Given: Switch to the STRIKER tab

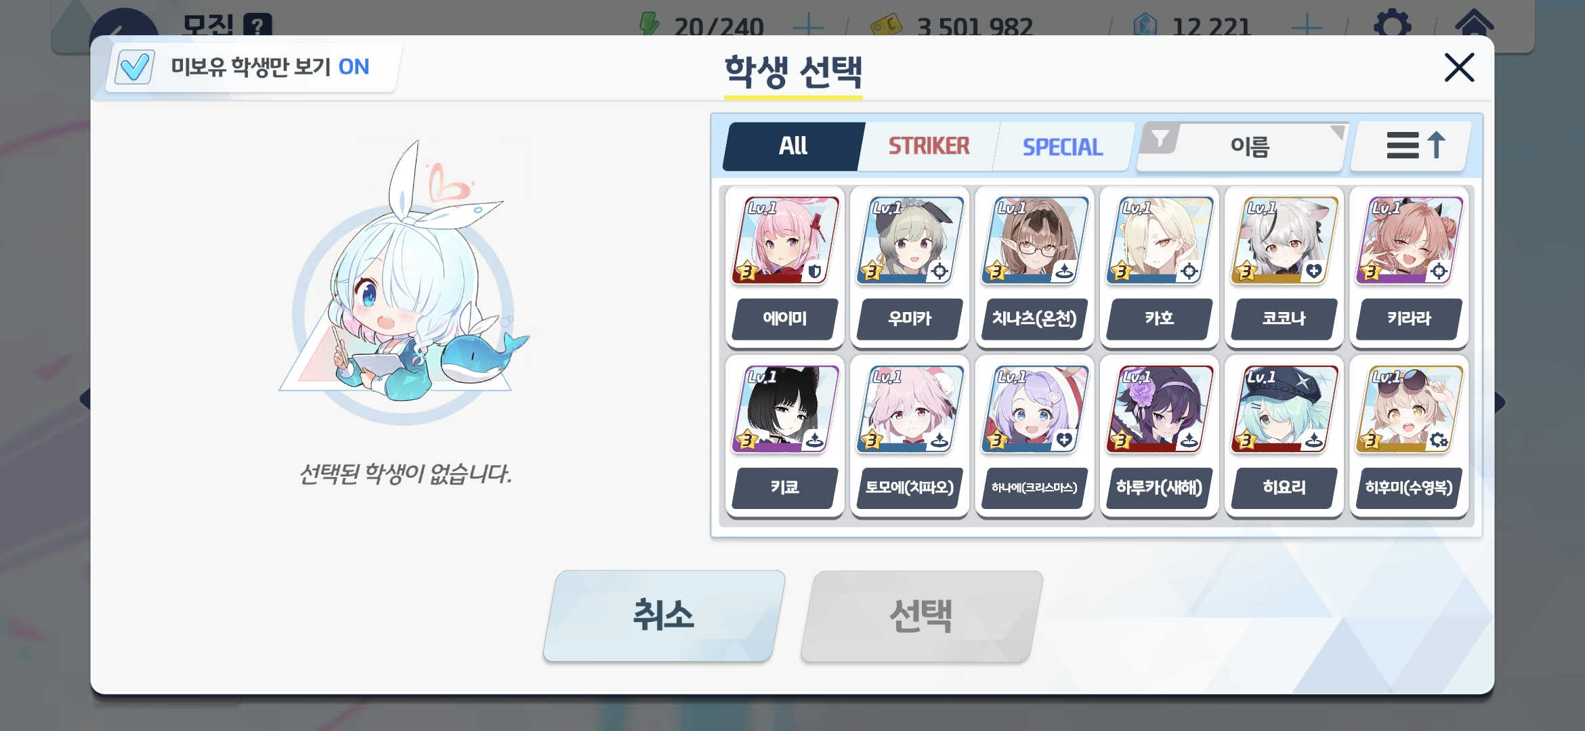Looking at the screenshot, I should tap(929, 146).
